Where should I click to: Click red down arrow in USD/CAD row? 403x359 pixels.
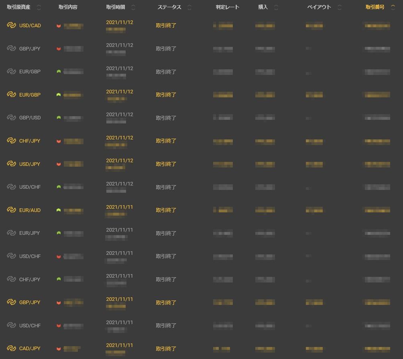[59, 26]
